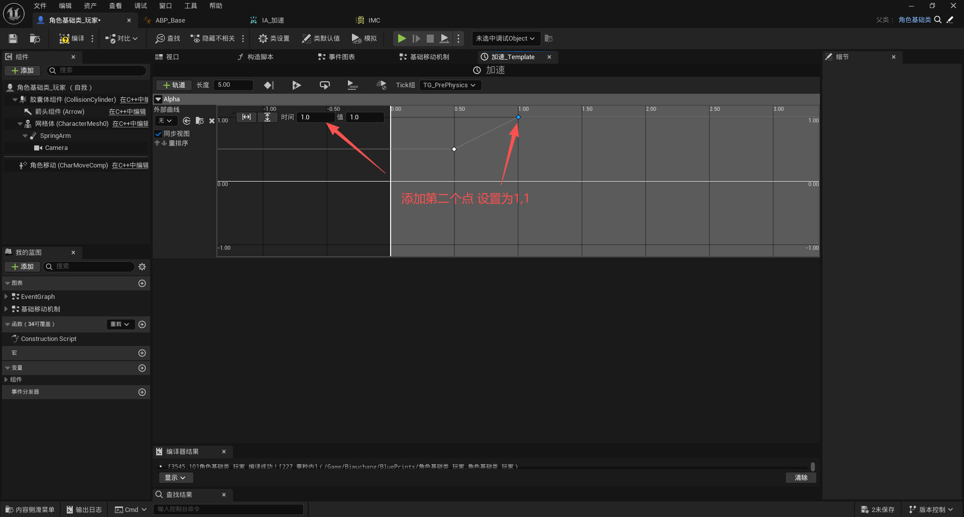The width and height of the screenshot is (964, 517).
Task: Click the eject-from-player button
Action: 444,39
